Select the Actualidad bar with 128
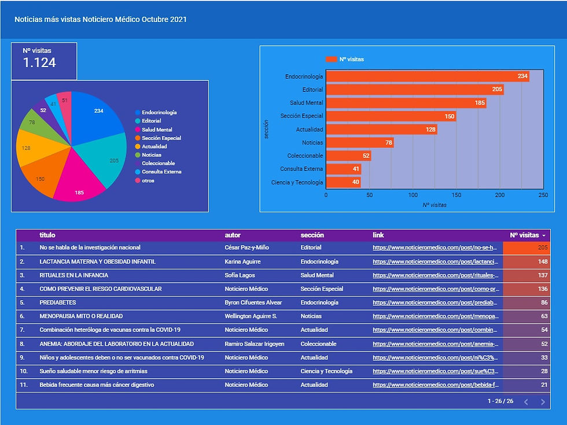 point(382,130)
